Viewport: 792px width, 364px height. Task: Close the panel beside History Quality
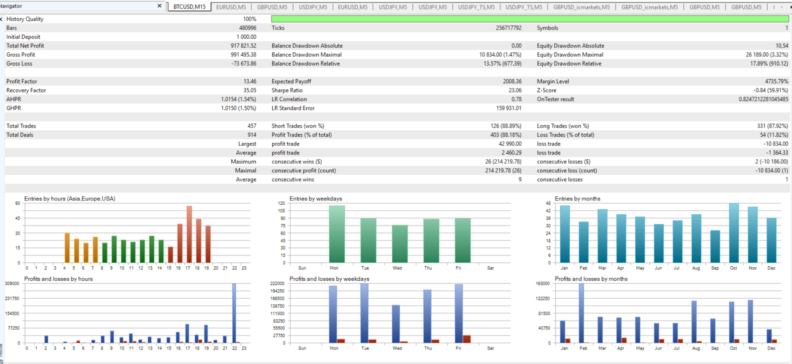coord(1,19)
